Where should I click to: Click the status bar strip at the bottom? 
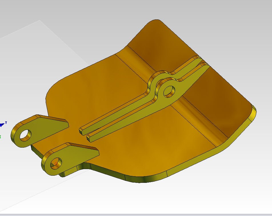[136, 214]
